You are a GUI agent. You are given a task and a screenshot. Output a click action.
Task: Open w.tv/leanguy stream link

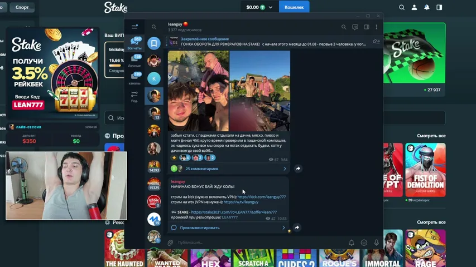click(x=241, y=202)
